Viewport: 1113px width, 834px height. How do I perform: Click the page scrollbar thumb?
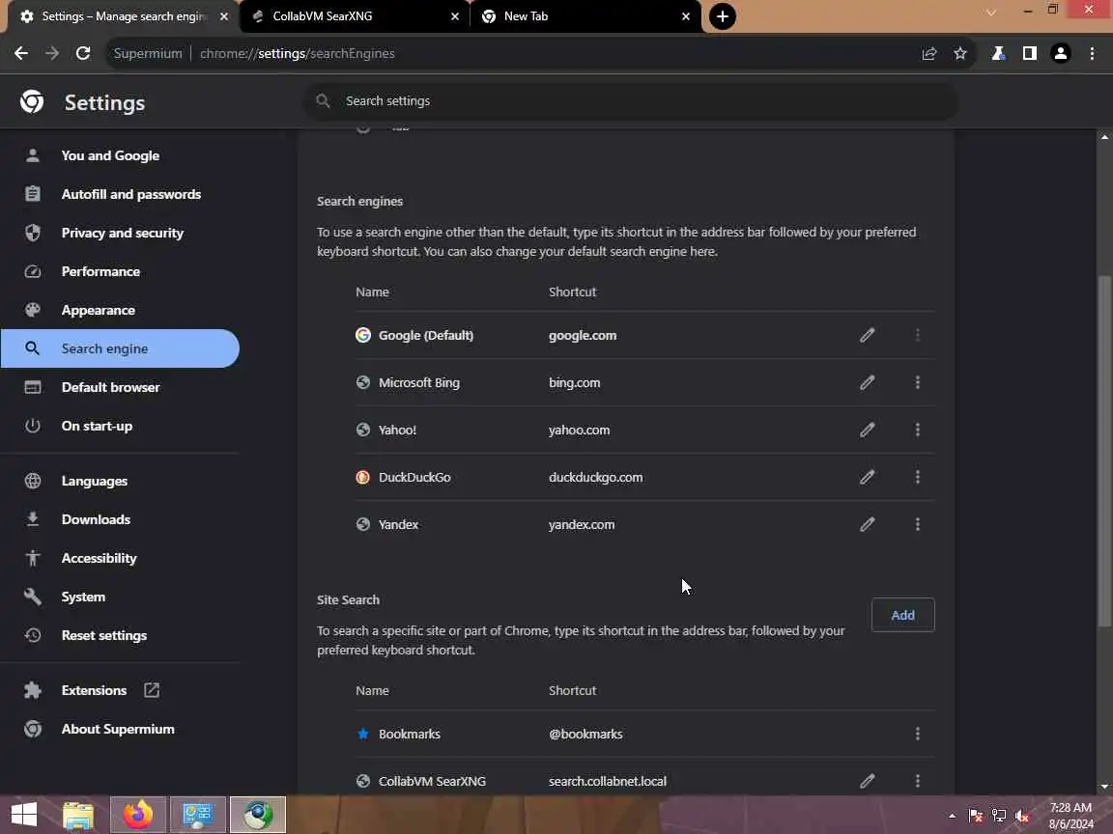(1103, 451)
